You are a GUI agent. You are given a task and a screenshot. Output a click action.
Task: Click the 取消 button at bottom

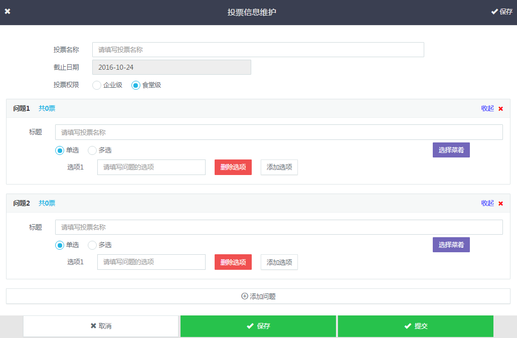pos(101,326)
